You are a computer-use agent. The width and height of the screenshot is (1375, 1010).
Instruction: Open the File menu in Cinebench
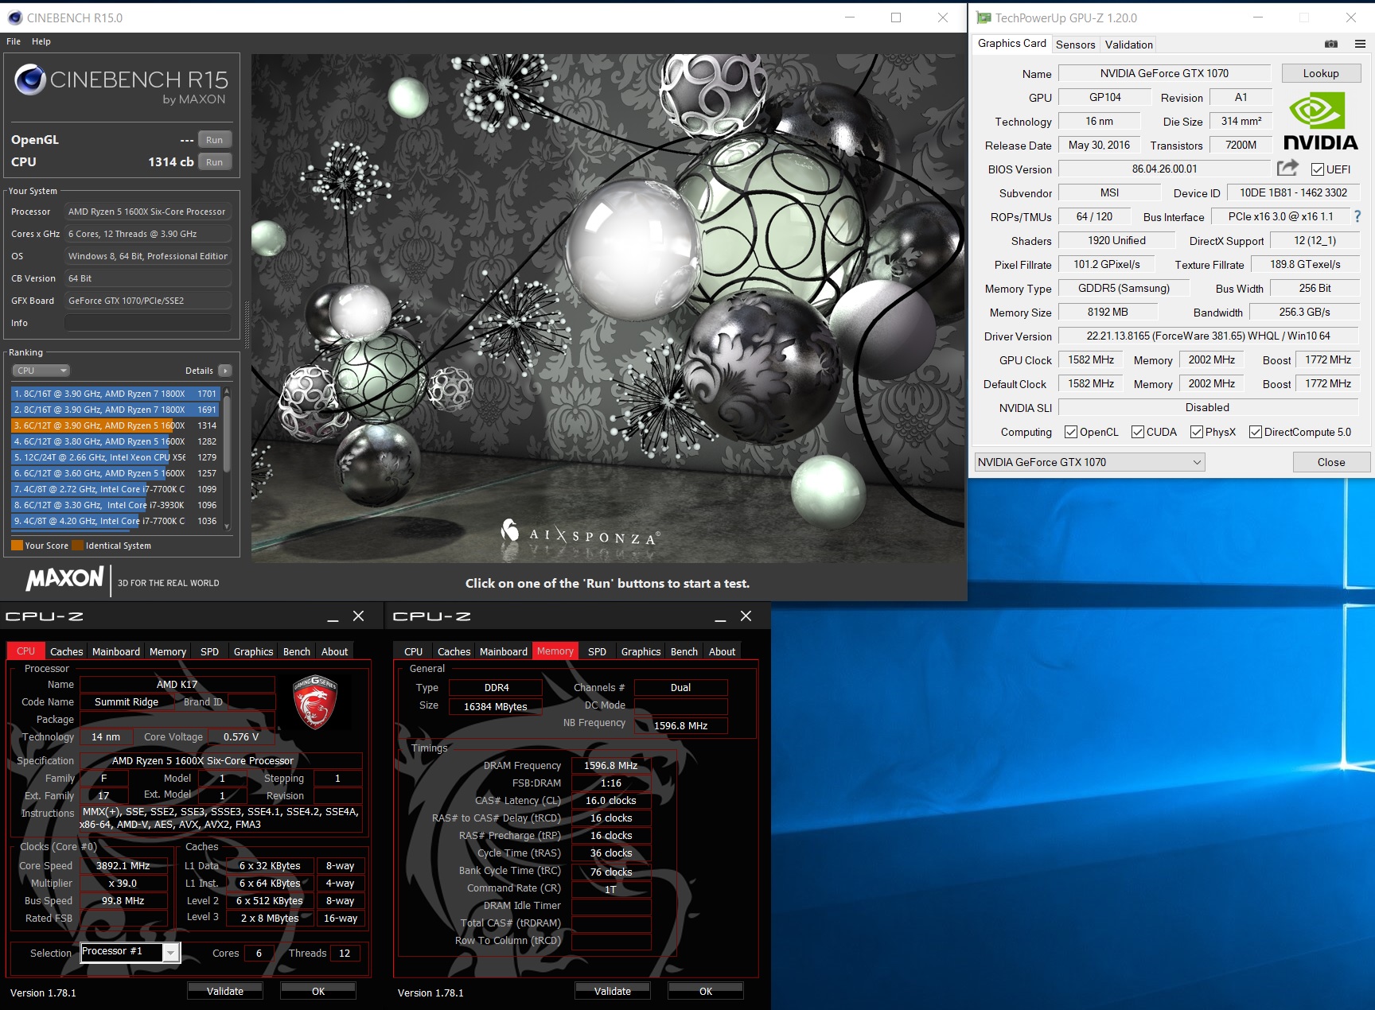click(x=14, y=41)
